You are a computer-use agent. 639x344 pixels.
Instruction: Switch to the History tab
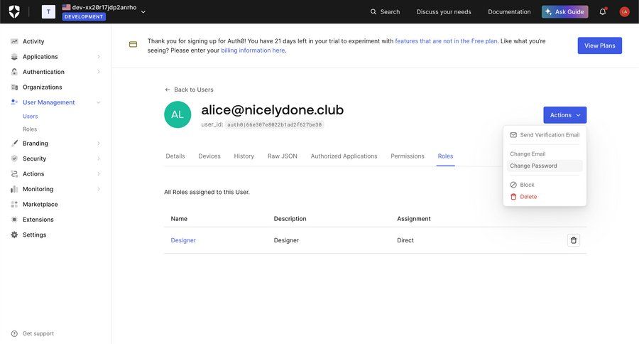coord(244,156)
